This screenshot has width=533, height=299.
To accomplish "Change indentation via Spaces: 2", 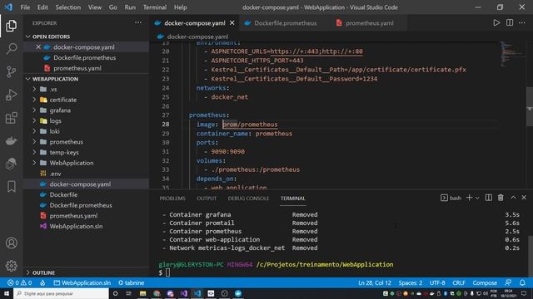I will tap(411, 282).
